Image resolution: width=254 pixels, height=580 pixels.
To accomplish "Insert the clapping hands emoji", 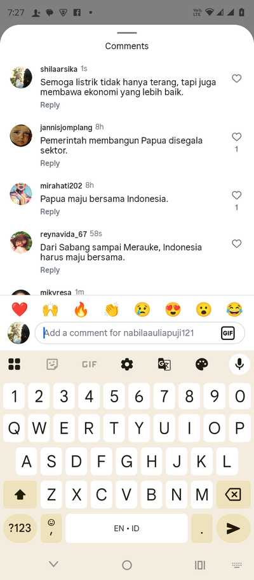I will [112, 309].
